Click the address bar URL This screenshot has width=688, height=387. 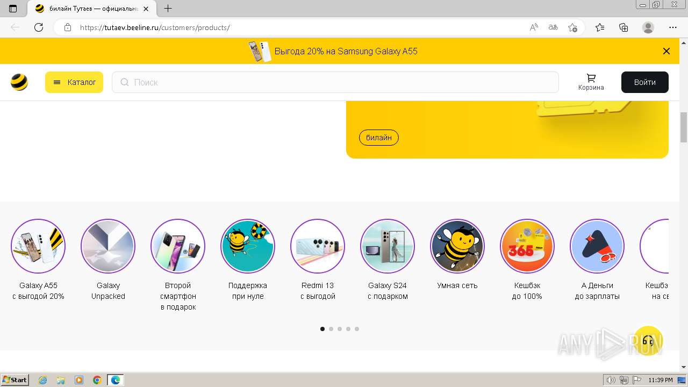(x=155, y=27)
